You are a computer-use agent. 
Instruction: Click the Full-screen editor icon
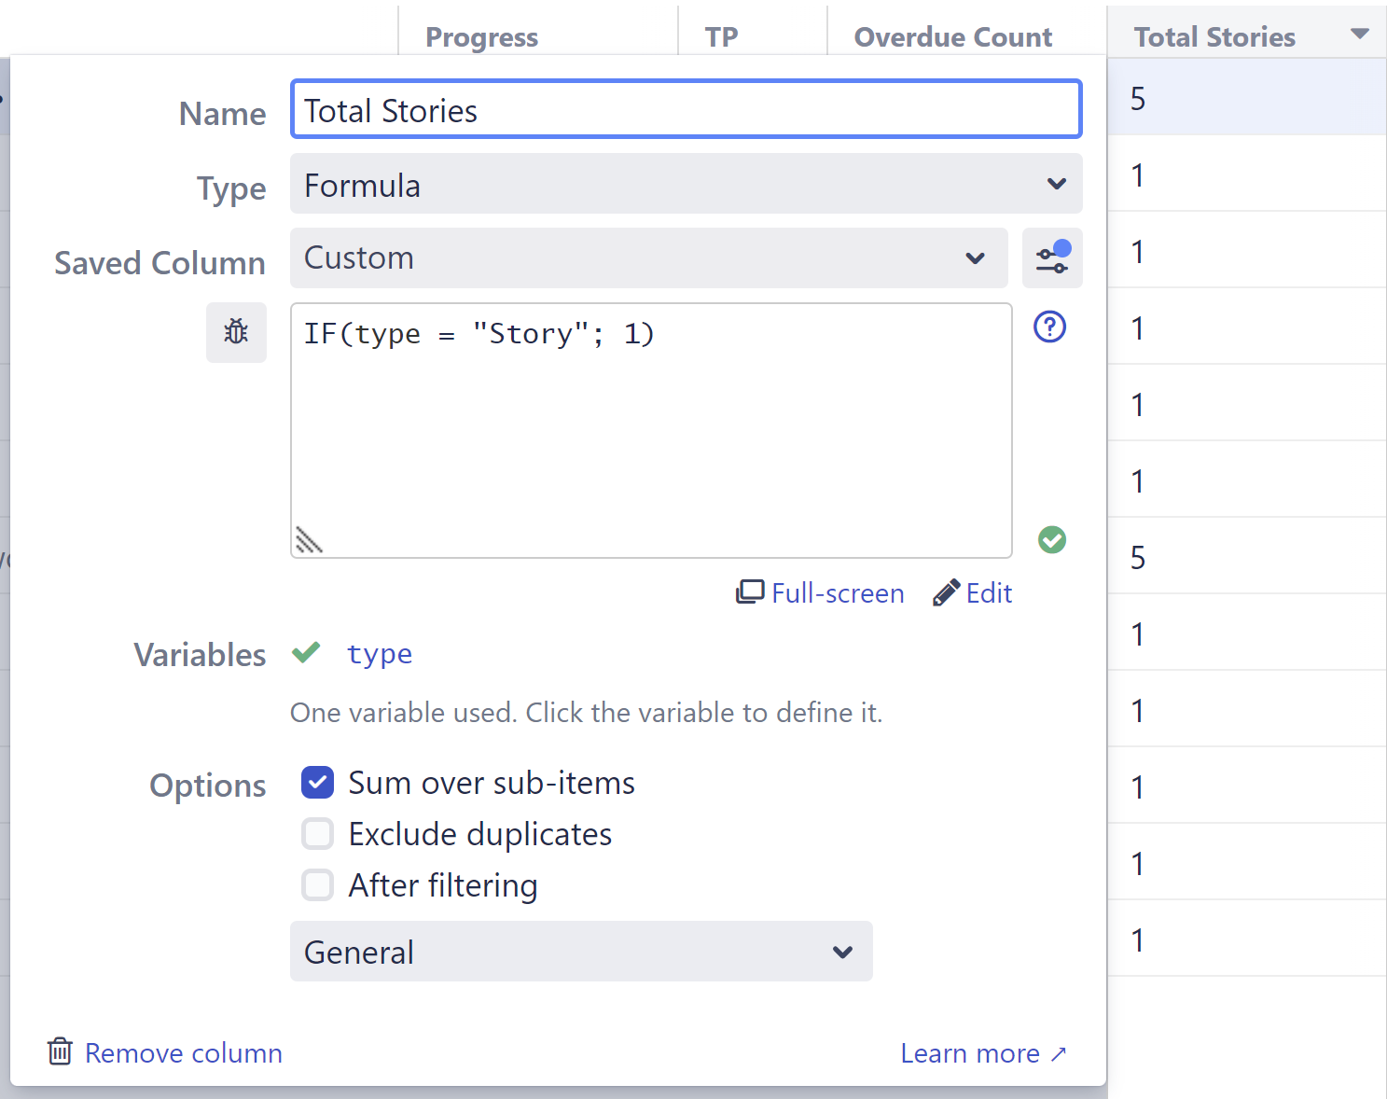click(x=750, y=592)
